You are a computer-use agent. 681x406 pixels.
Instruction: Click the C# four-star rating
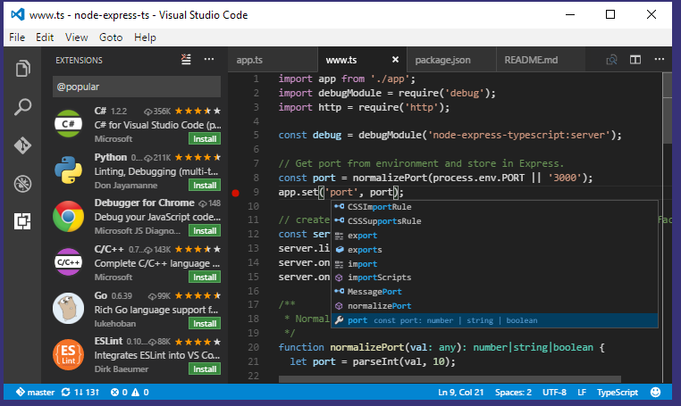(198, 111)
